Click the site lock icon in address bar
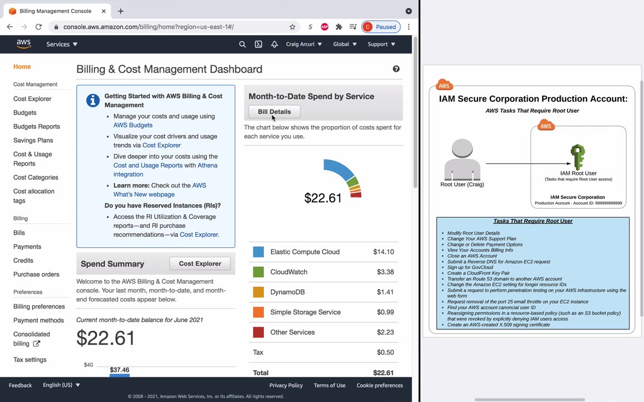 pos(56,27)
